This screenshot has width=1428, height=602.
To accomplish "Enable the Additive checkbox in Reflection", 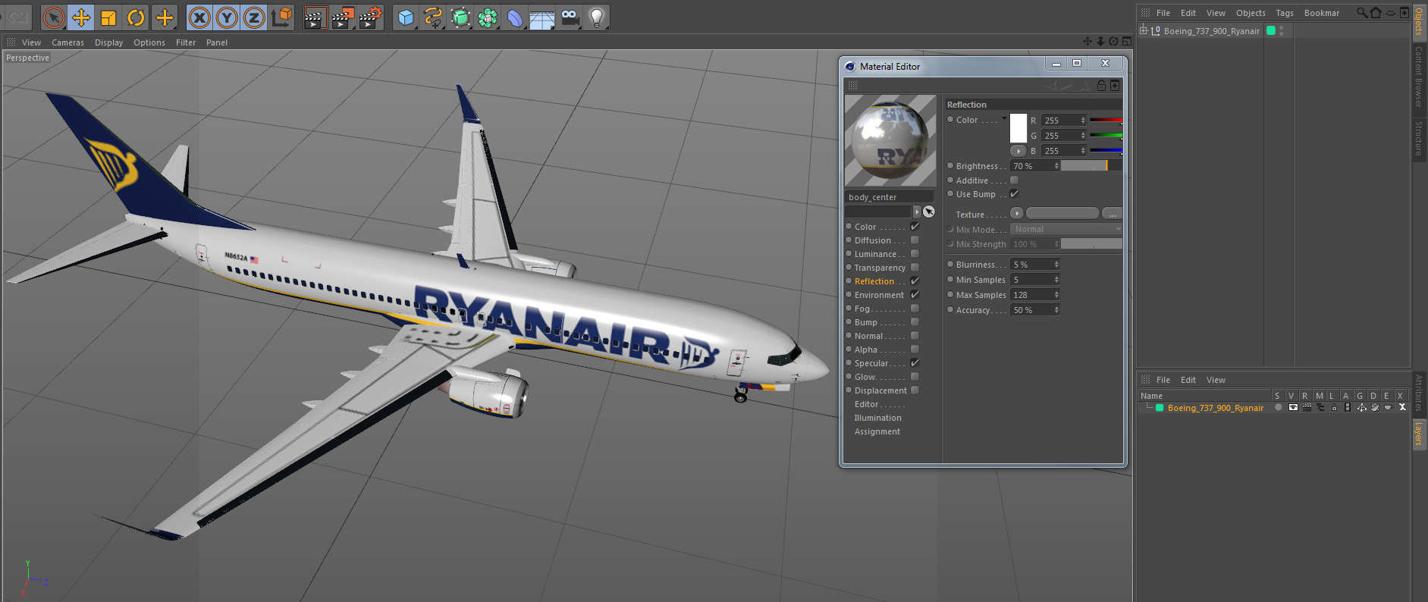I will point(1014,180).
